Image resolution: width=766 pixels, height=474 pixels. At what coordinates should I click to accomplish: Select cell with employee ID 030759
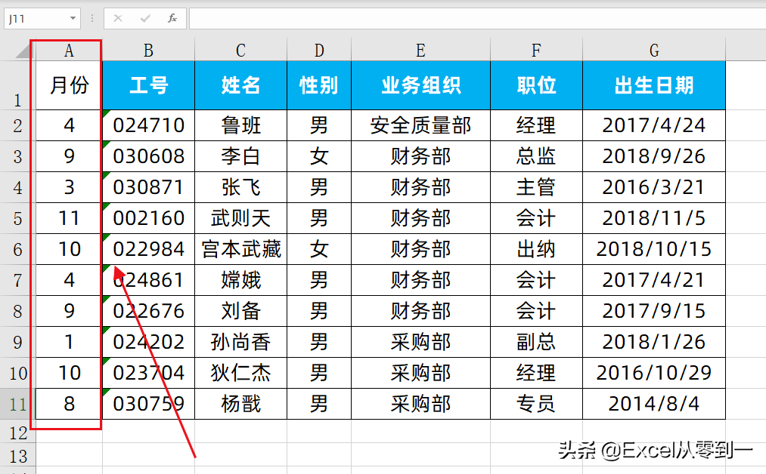click(148, 404)
